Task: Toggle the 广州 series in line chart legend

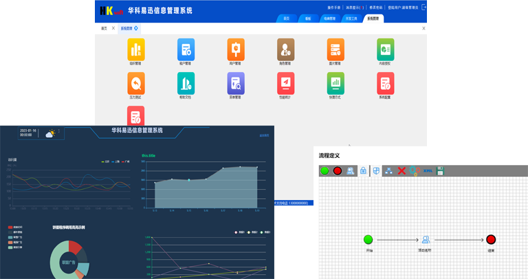Action: [x=126, y=162]
